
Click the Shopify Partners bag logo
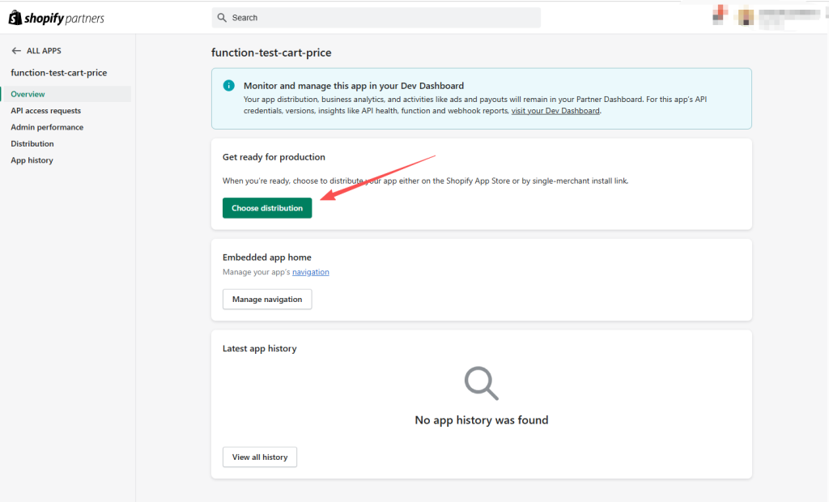coord(15,18)
